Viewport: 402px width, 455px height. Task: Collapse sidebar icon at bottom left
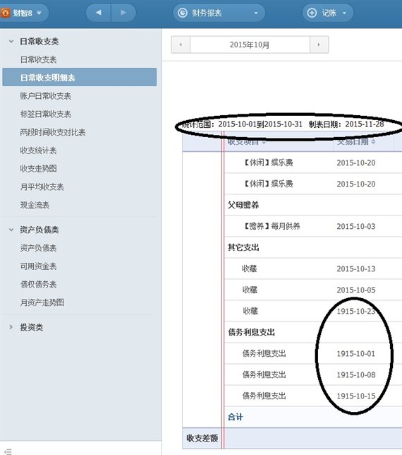pos(8,451)
